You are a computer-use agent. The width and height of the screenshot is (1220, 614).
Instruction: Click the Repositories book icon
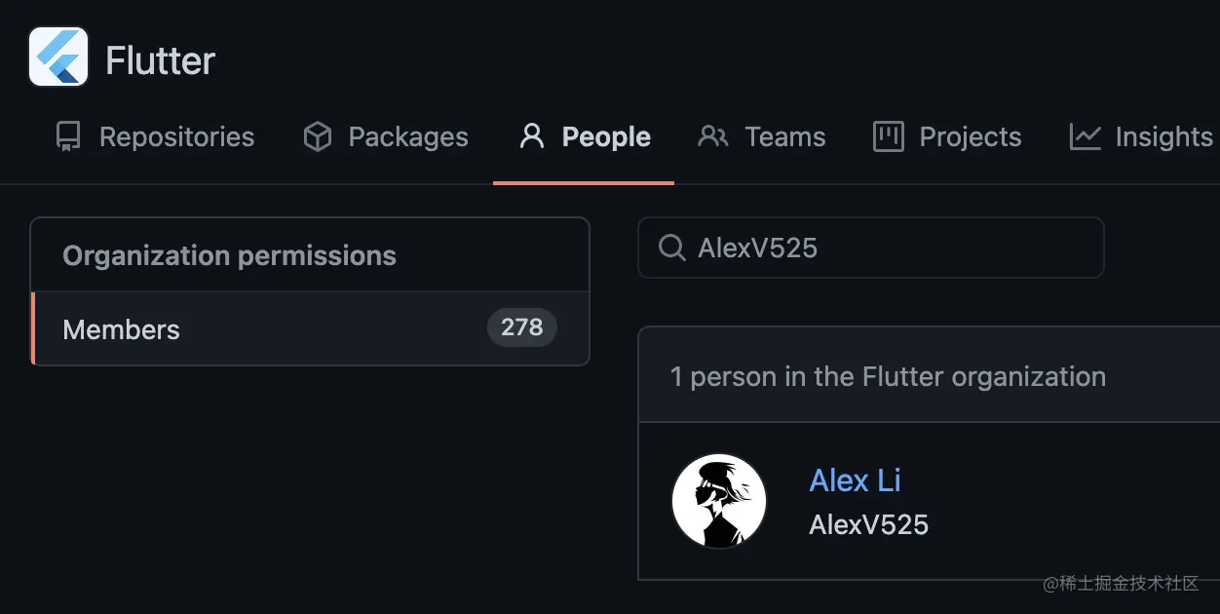[x=67, y=137]
